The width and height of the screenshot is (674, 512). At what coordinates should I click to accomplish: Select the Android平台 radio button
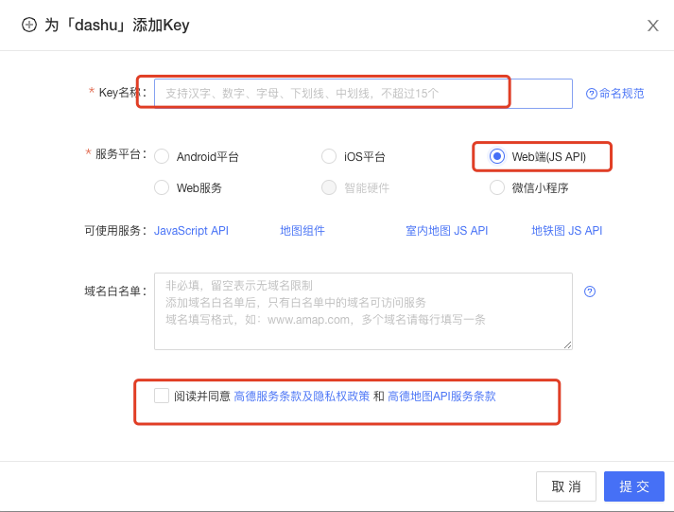click(162, 156)
